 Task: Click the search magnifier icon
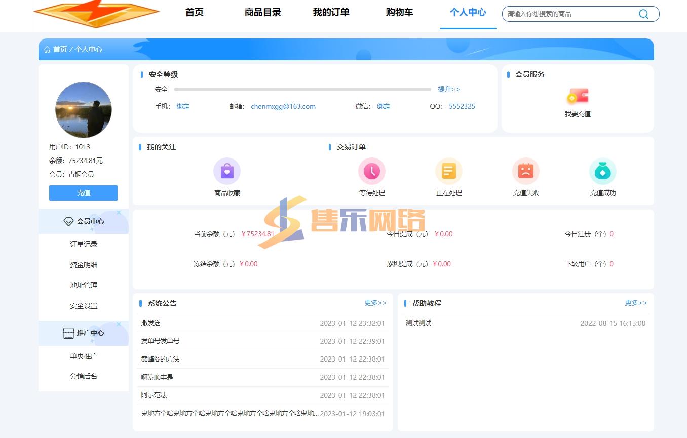point(643,14)
